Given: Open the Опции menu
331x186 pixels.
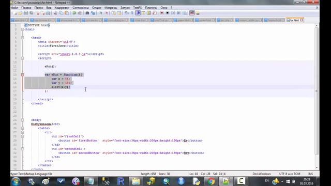Looking at the screenshot, I should click(x=97, y=8).
